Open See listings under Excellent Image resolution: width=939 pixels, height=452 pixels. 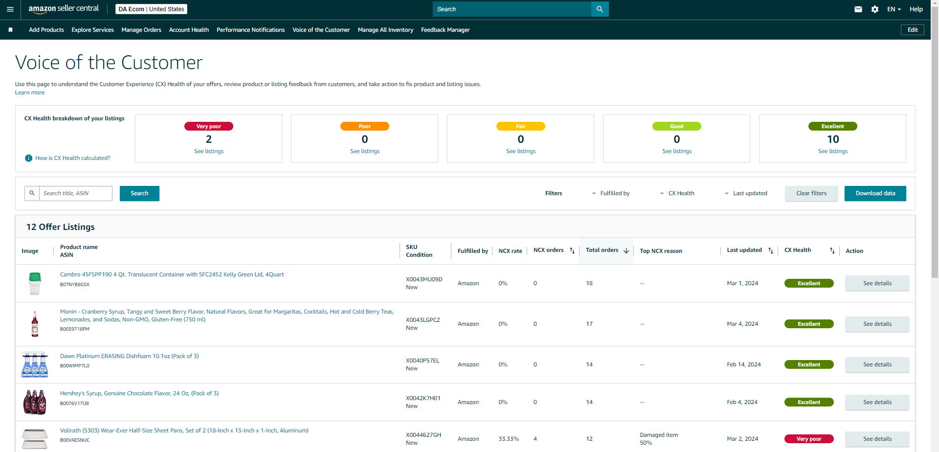833,151
